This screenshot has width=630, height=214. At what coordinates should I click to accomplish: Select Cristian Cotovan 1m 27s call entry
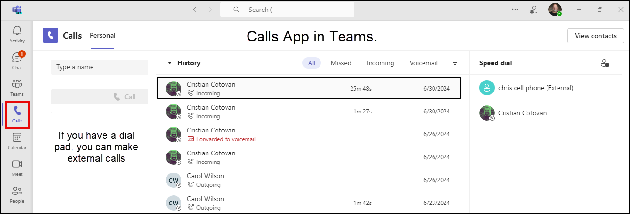click(x=309, y=112)
